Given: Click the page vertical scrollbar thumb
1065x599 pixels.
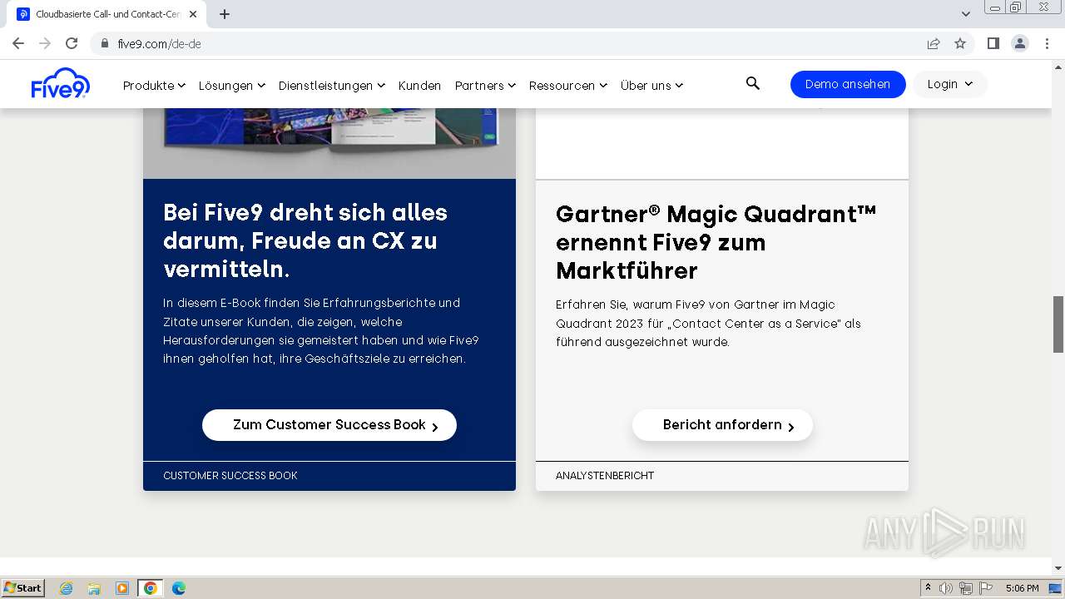Looking at the screenshot, I should pyautogui.click(x=1058, y=324).
